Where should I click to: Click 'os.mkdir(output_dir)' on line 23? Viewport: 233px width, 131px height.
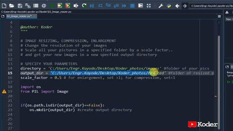[x=52, y=110]
